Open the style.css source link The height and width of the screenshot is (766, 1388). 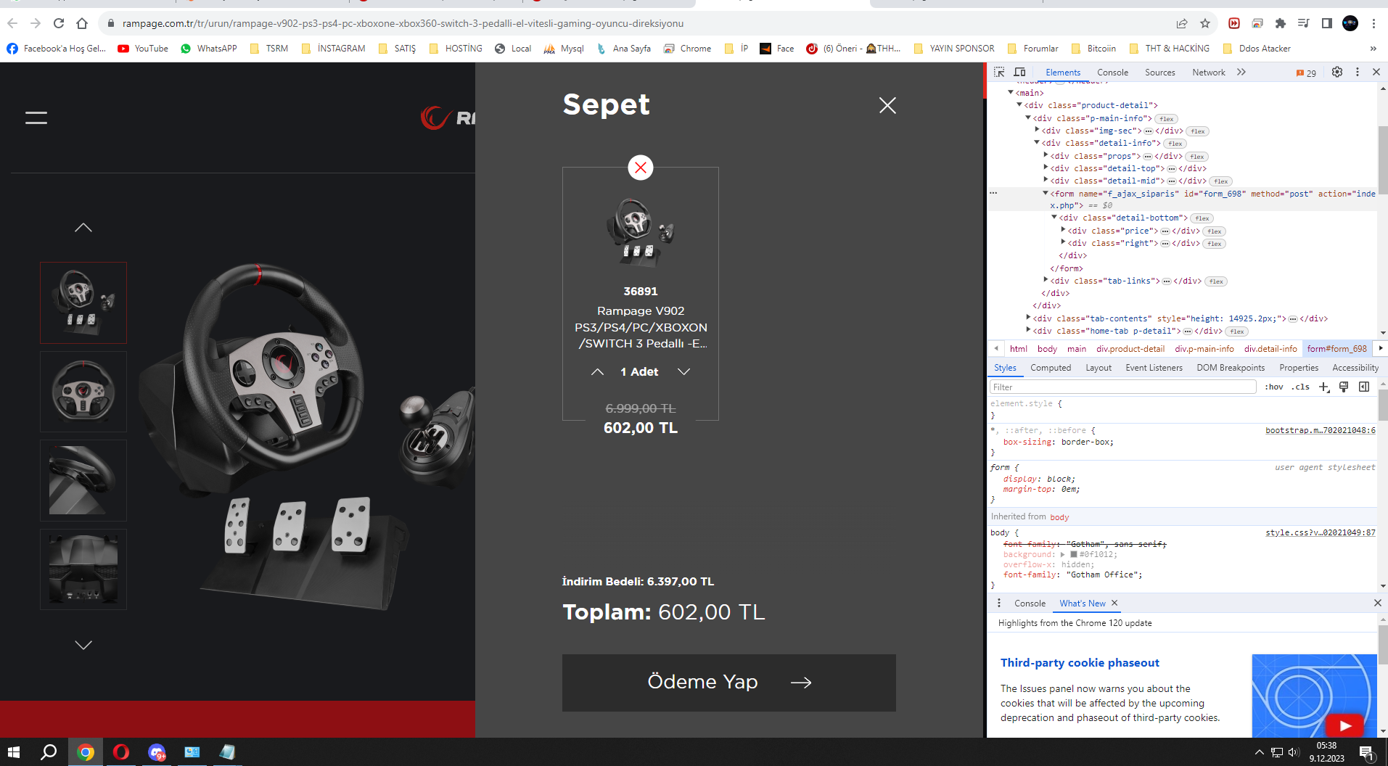tap(1321, 532)
